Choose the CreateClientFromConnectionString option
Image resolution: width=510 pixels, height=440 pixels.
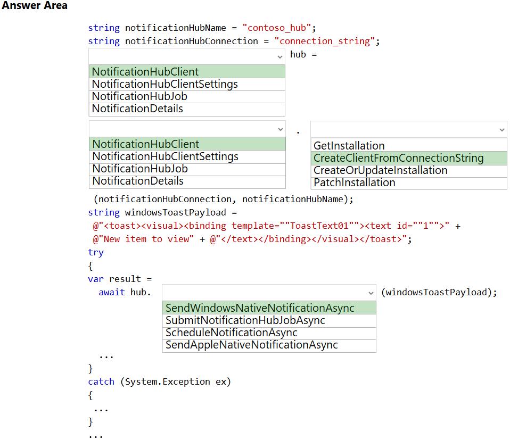click(x=408, y=158)
